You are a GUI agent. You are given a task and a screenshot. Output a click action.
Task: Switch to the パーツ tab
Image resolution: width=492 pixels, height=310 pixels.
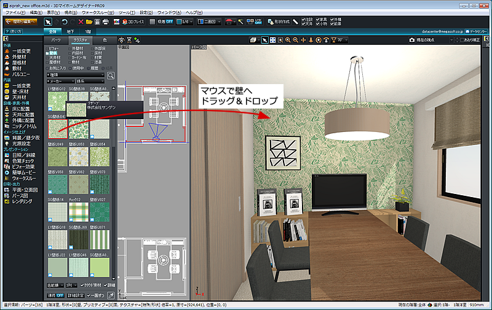56,39
